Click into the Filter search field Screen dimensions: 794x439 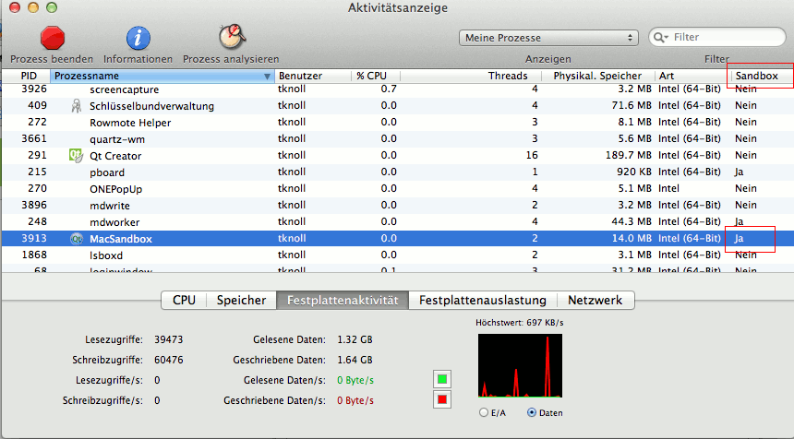pos(720,38)
